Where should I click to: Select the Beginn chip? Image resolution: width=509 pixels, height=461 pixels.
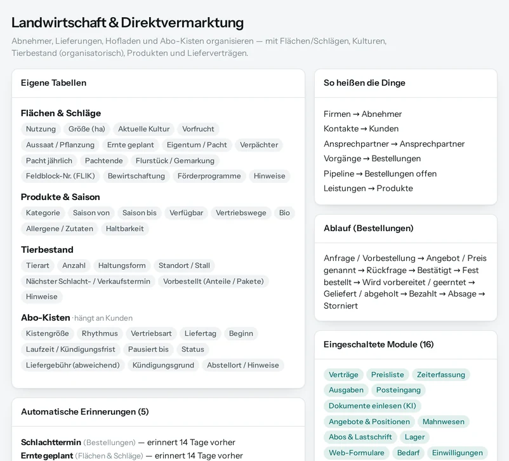(x=241, y=333)
